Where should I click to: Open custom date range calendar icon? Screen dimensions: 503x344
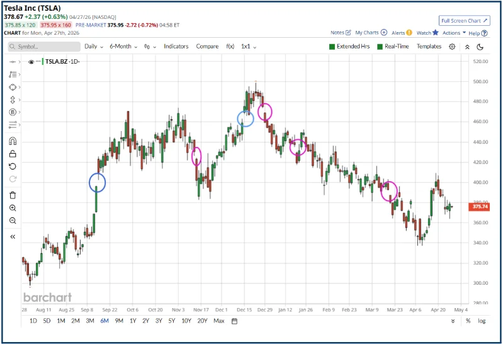[234, 321]
